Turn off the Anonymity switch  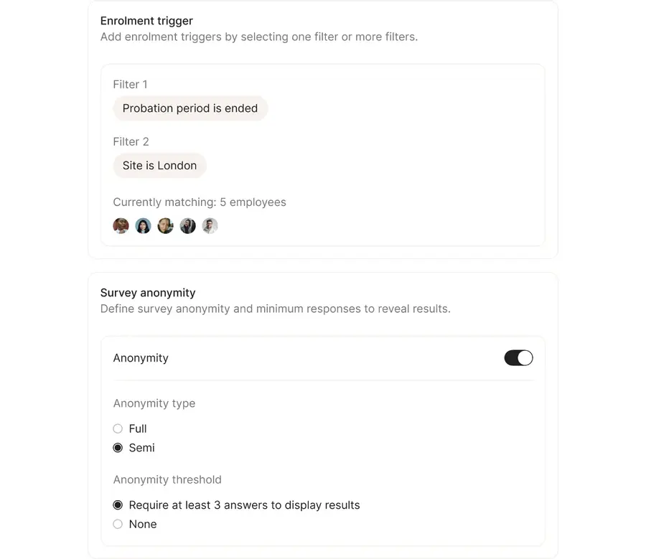[518, 358]
